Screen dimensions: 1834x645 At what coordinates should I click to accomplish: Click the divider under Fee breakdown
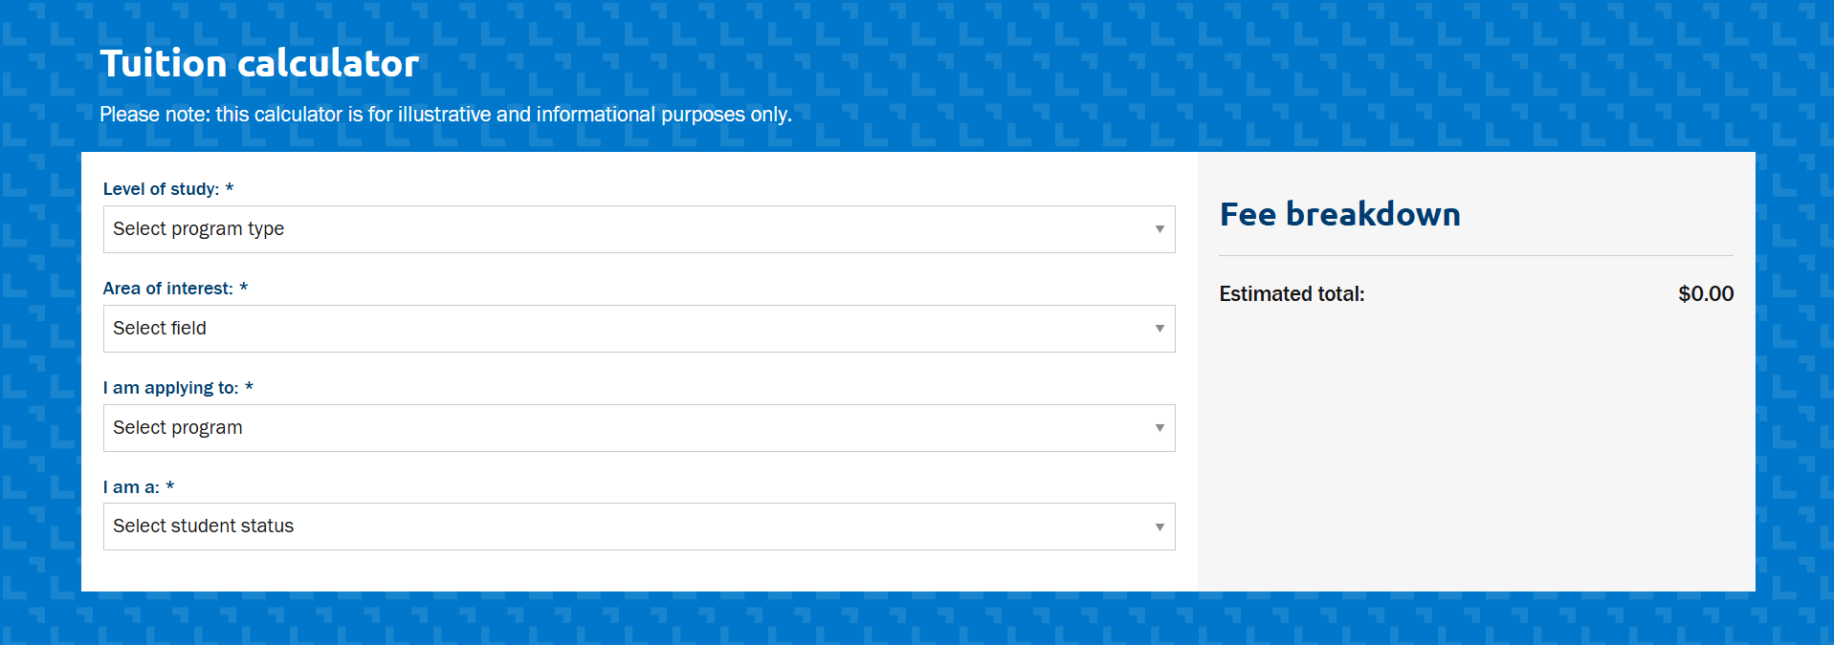1476,254
